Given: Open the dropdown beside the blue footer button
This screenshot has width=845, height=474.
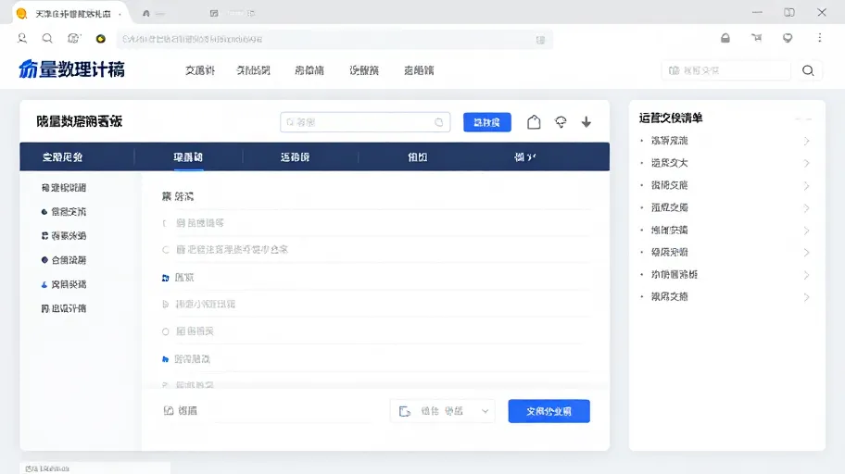Looking at the screenshot, I should click(443, 412).
